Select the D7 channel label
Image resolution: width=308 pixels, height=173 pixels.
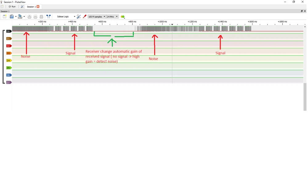[x=8, y=82]
